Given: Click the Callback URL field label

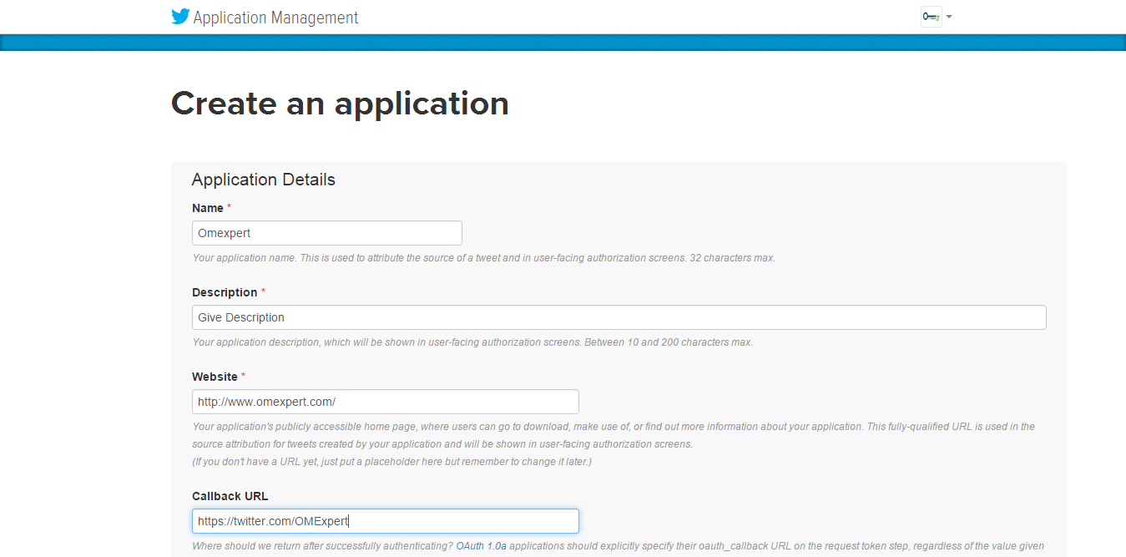Looking at the screenshot, I should (230, 496).
